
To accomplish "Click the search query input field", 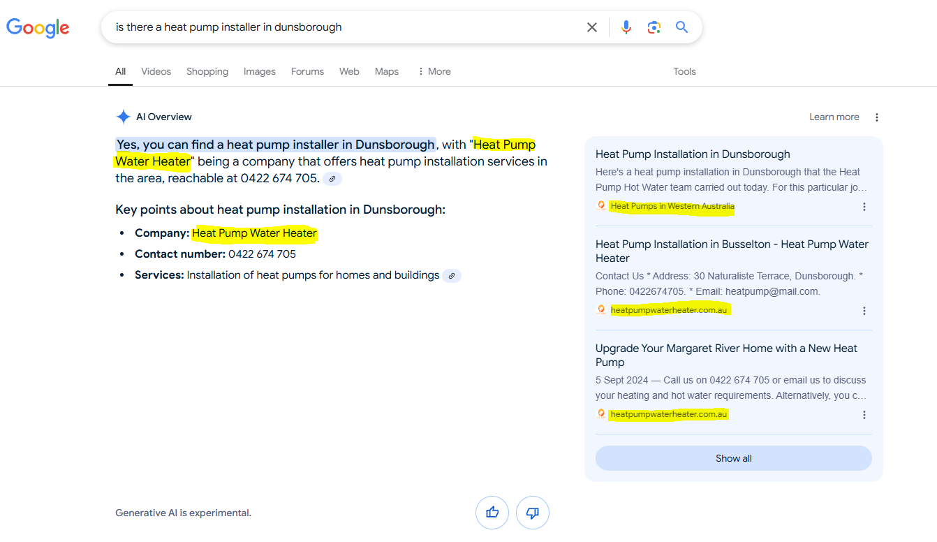I will pyautogui.click(x=346, y=27).
